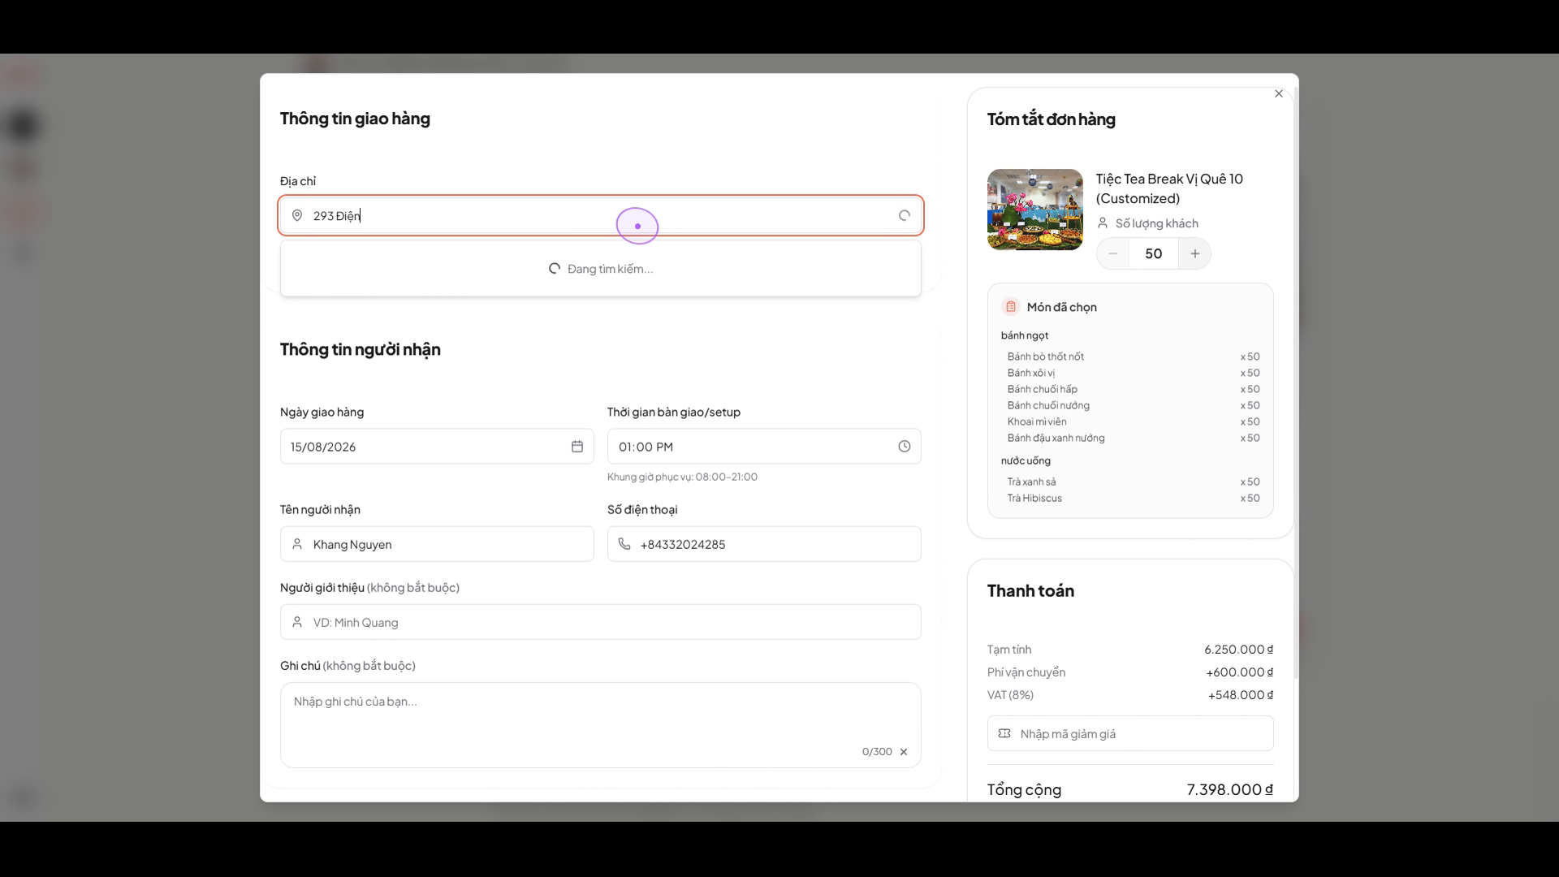Click the location pin icon in address field
The image size is (1559, 877).
point(297,216)
